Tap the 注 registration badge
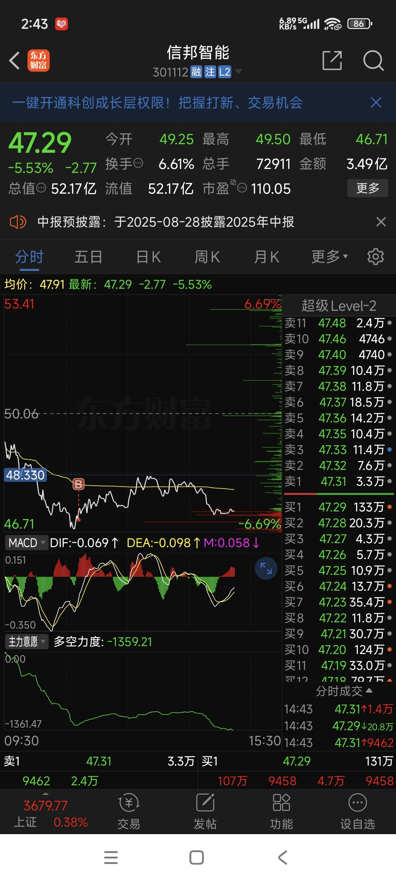This screenshot has height=881, width=396. coord(210,72)
